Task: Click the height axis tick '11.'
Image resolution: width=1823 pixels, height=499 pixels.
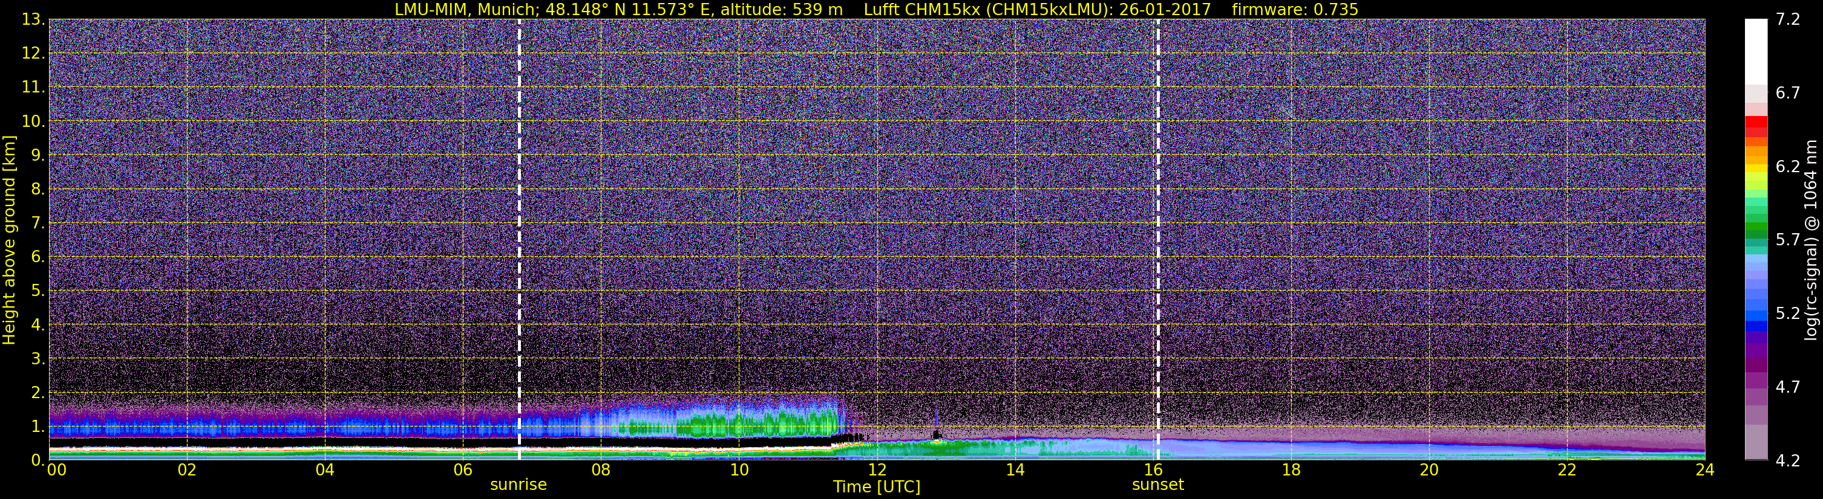Action: point(33,88)
